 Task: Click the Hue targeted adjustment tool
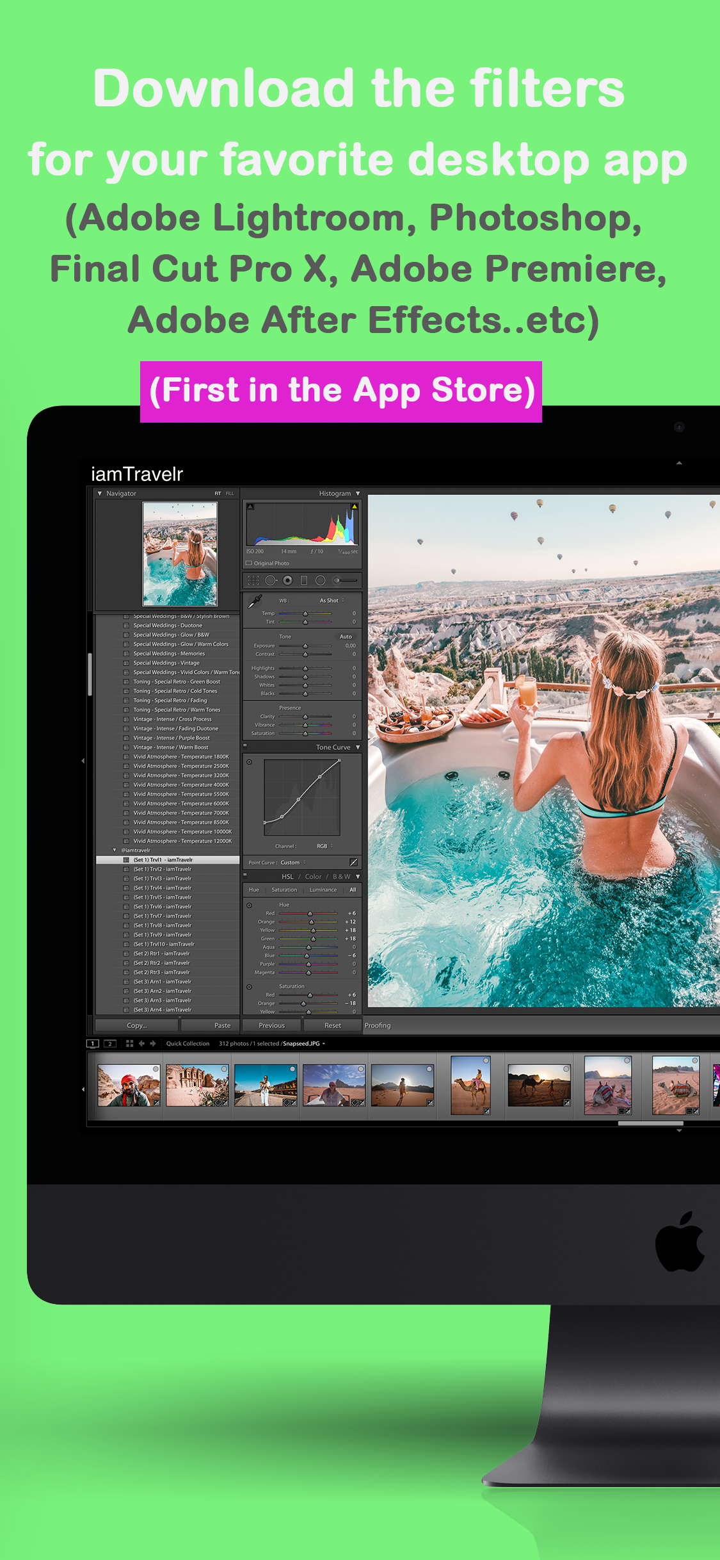(249, 905)
